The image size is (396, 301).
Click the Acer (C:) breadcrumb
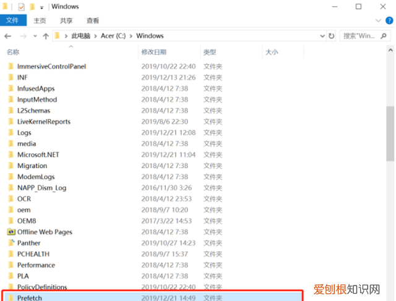pos(114,36)
